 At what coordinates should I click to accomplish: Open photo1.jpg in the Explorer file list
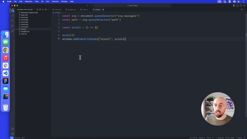tap(25, 17)
